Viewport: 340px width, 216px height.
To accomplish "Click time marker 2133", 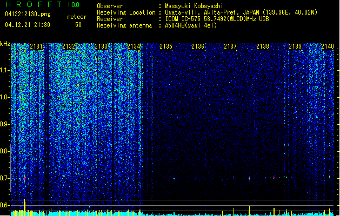I will tap(101, 46).
